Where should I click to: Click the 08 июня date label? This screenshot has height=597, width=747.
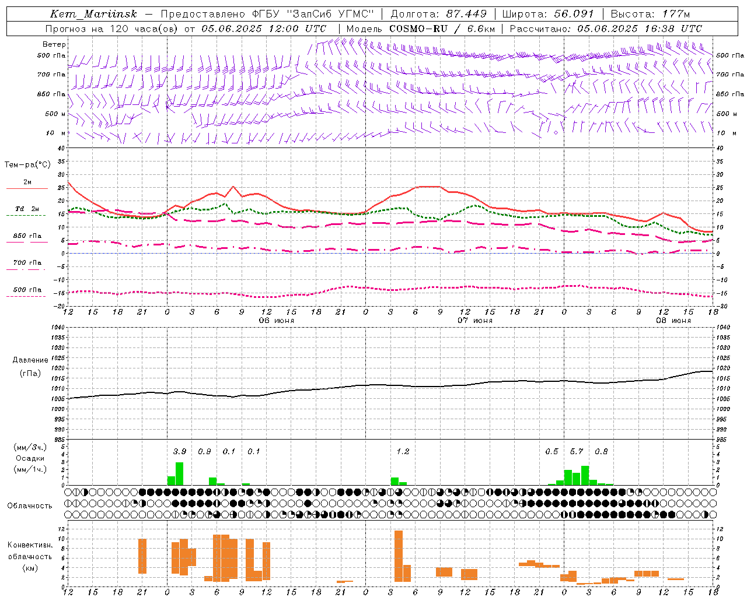(673, 321)
